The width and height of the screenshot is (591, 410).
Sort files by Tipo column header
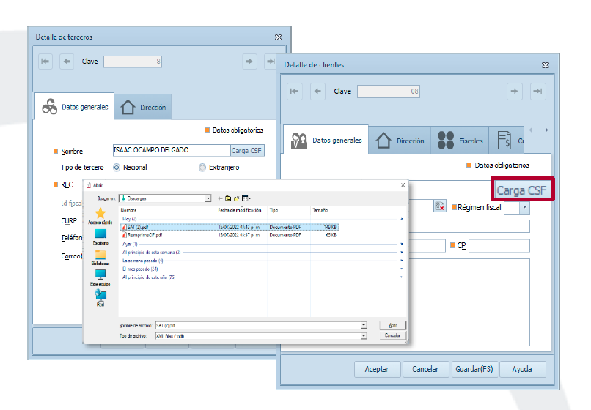point(289,210)
